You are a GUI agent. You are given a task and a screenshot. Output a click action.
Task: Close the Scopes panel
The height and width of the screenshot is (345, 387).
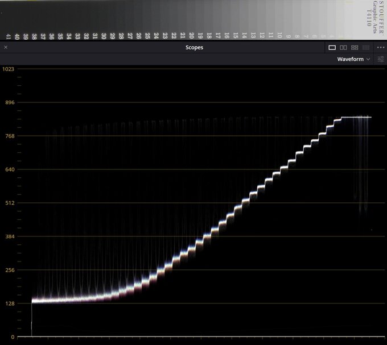coord(6,47)
